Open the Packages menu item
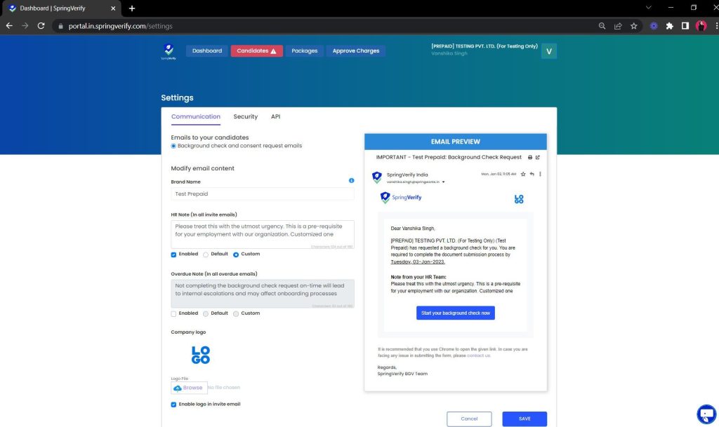 coord(304,50)
